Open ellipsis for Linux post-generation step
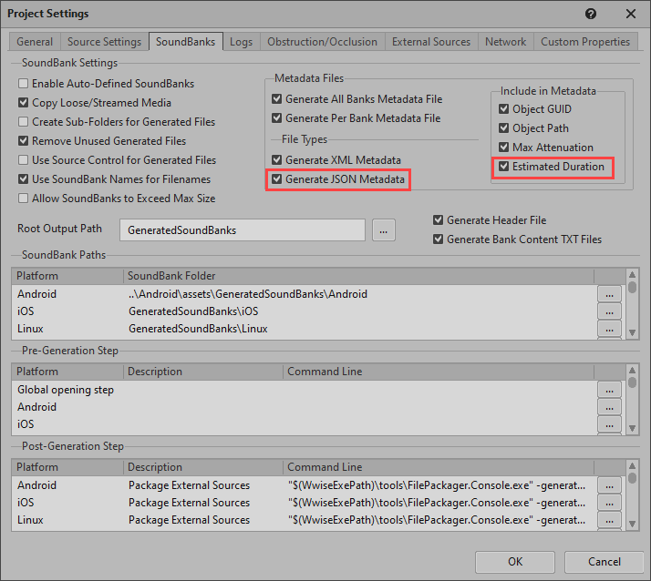 click(x=610, y=520)
